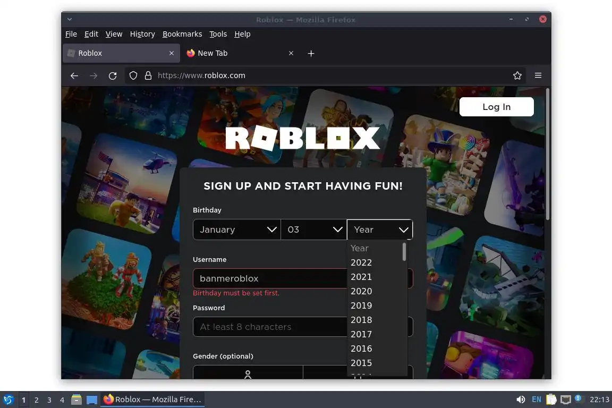Click the year list scrollbar thumb
The height and width of the screenshot is (408, 612).
[x=404, y=252]
